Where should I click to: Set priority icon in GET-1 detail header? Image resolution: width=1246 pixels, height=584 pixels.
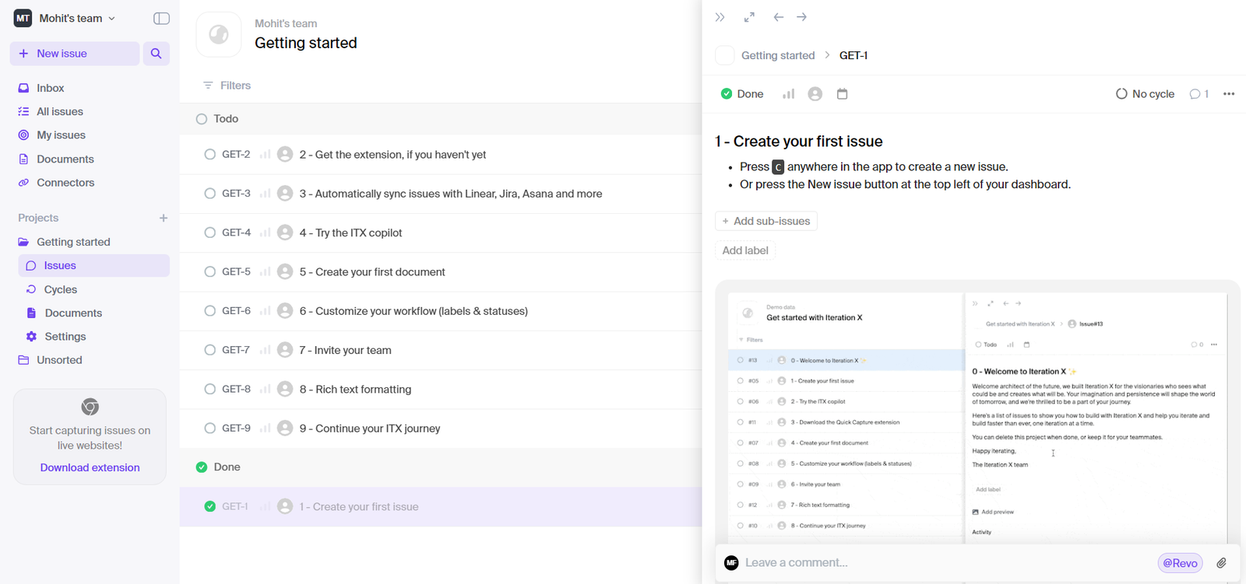pyautogui.click(x=789, y=94)
